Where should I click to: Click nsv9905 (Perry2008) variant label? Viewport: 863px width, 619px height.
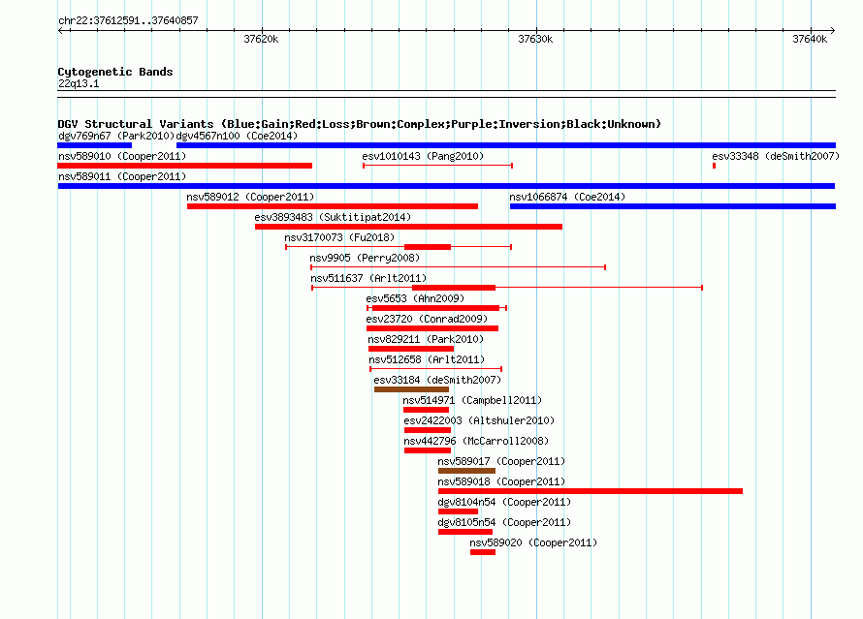(365, 258)
